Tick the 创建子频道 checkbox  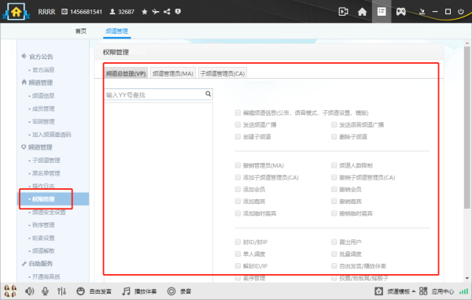pyautogui.click(x=238, y=137)
